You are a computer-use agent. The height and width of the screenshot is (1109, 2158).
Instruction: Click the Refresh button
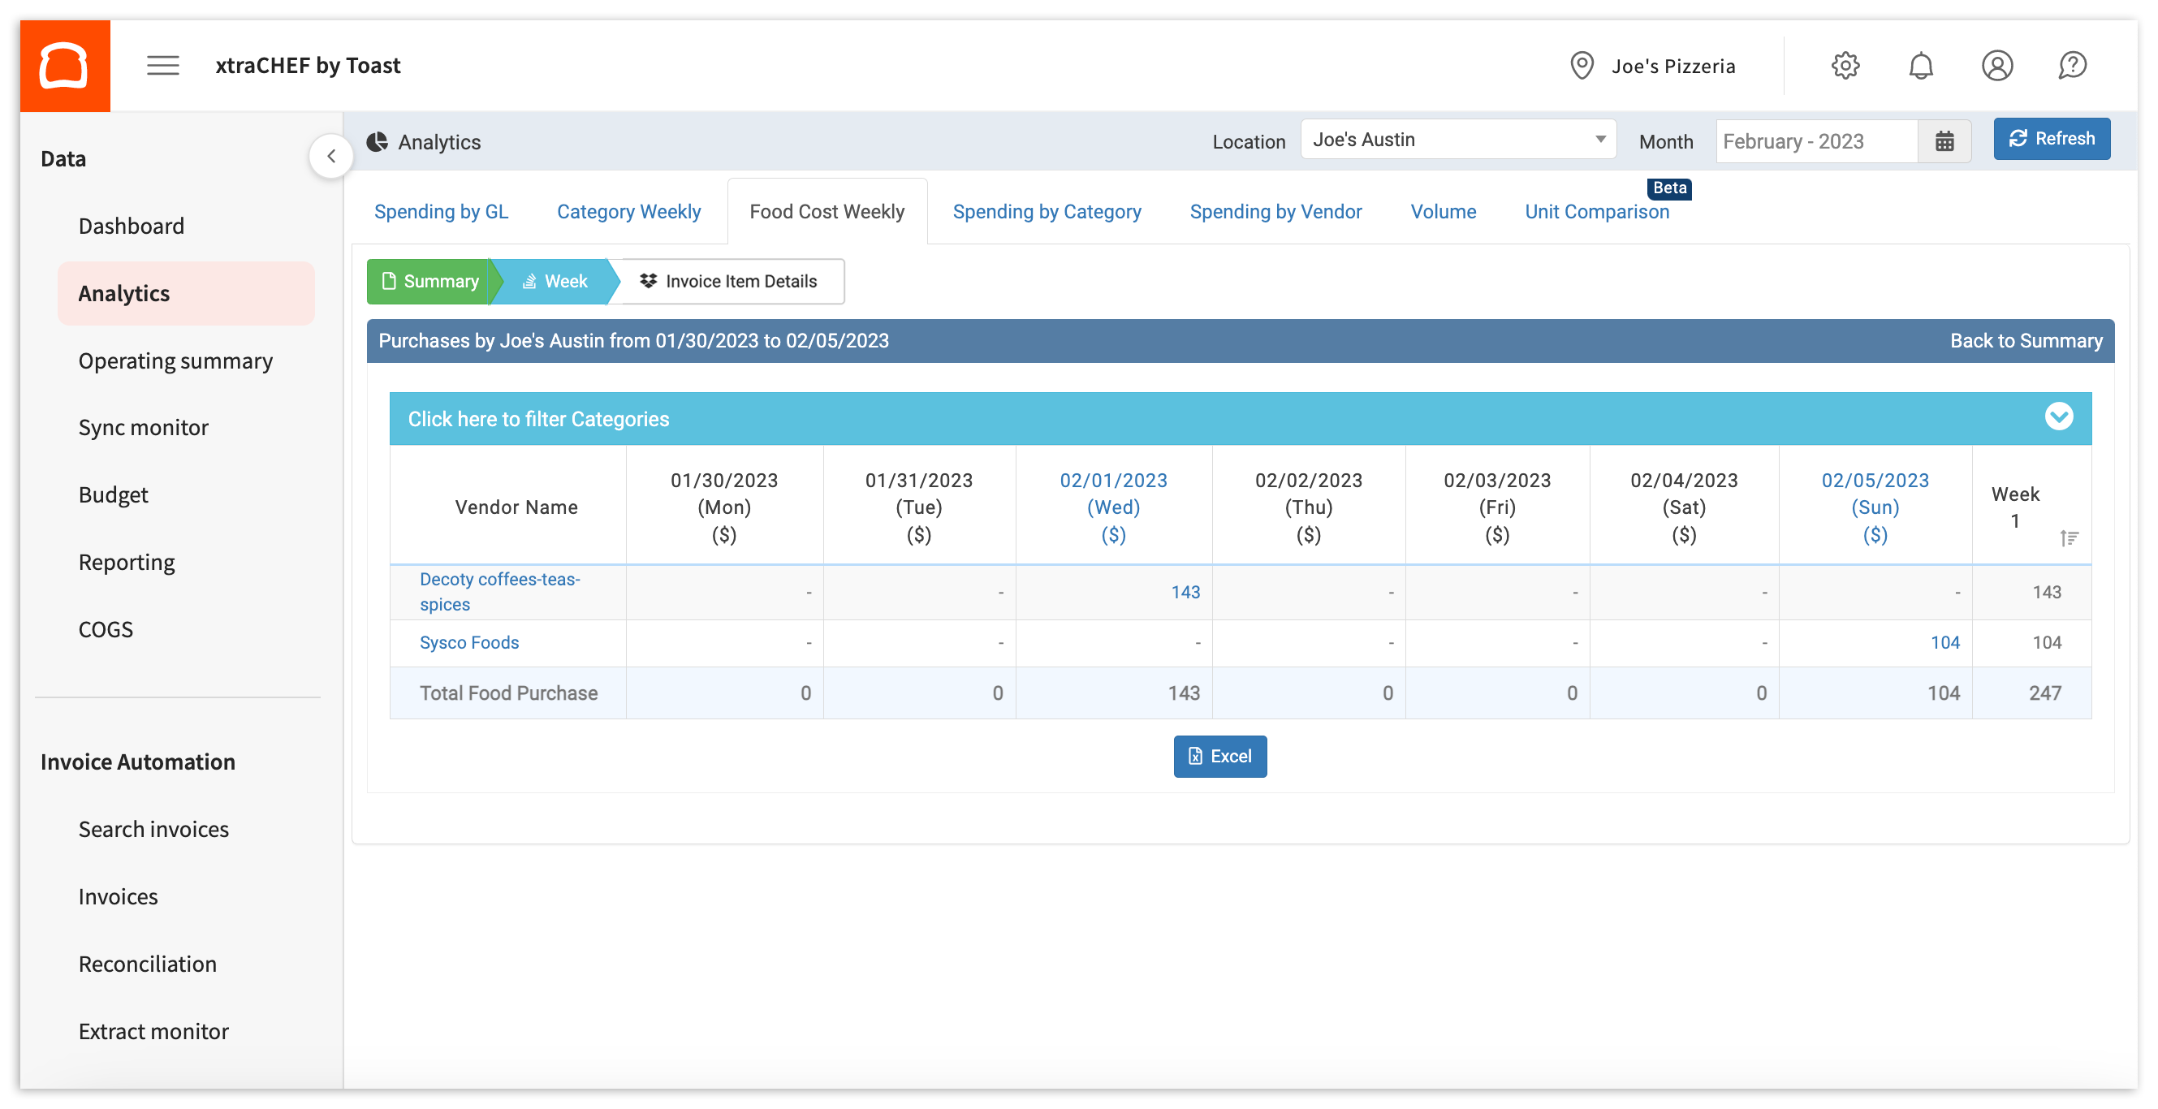click(x=2051, y=139)
